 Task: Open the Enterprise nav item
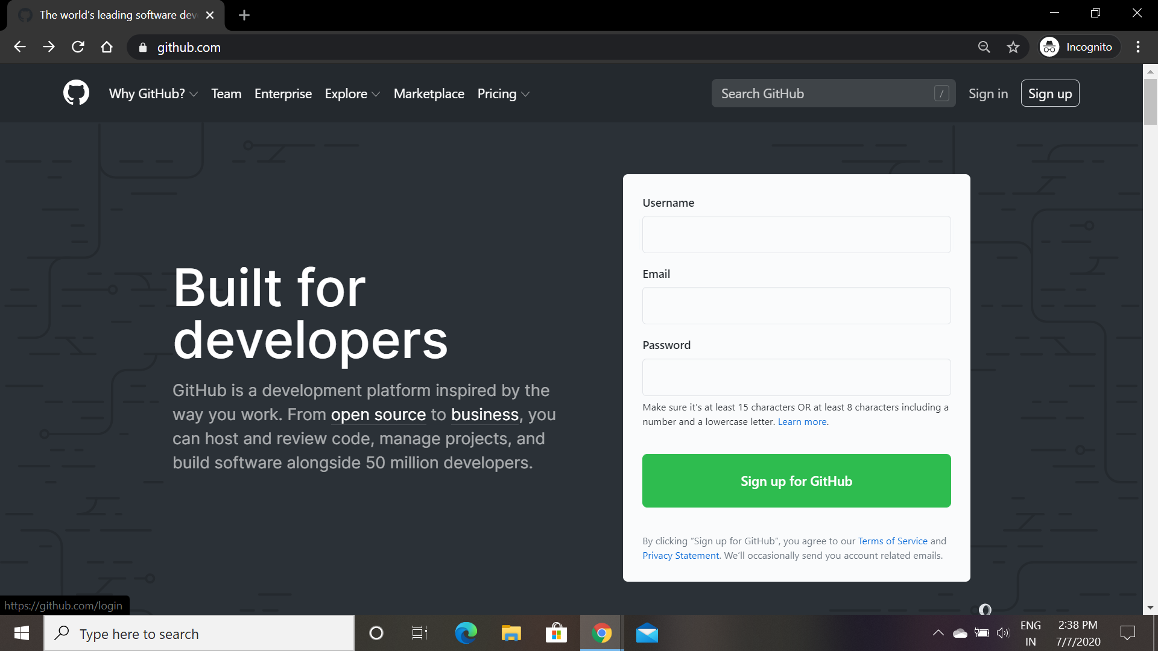point(283,94)
